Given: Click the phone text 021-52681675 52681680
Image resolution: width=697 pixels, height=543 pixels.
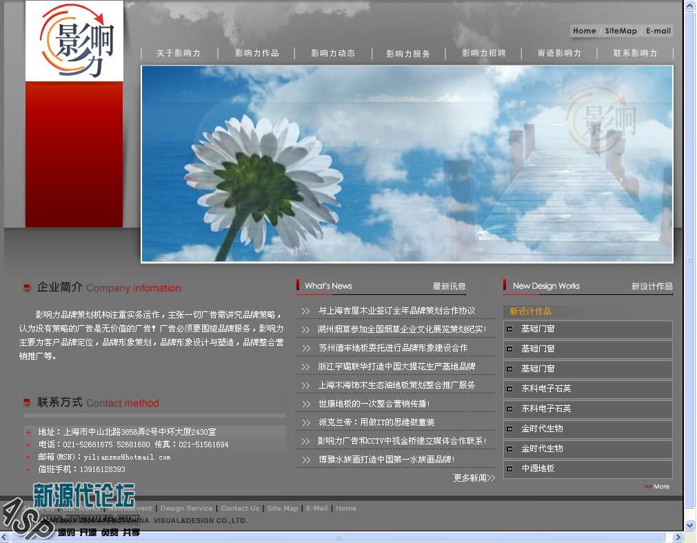Looking at the screenshot, I should [106, 444].
